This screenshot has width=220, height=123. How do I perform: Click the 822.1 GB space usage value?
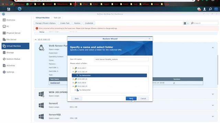(x=74, y=107)
